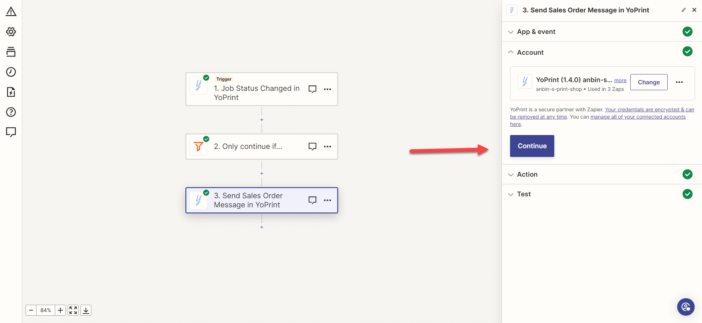Select the Send Sales Order Message step card
This screenshot has height=323, width=702.
click(x=262, y=200)
